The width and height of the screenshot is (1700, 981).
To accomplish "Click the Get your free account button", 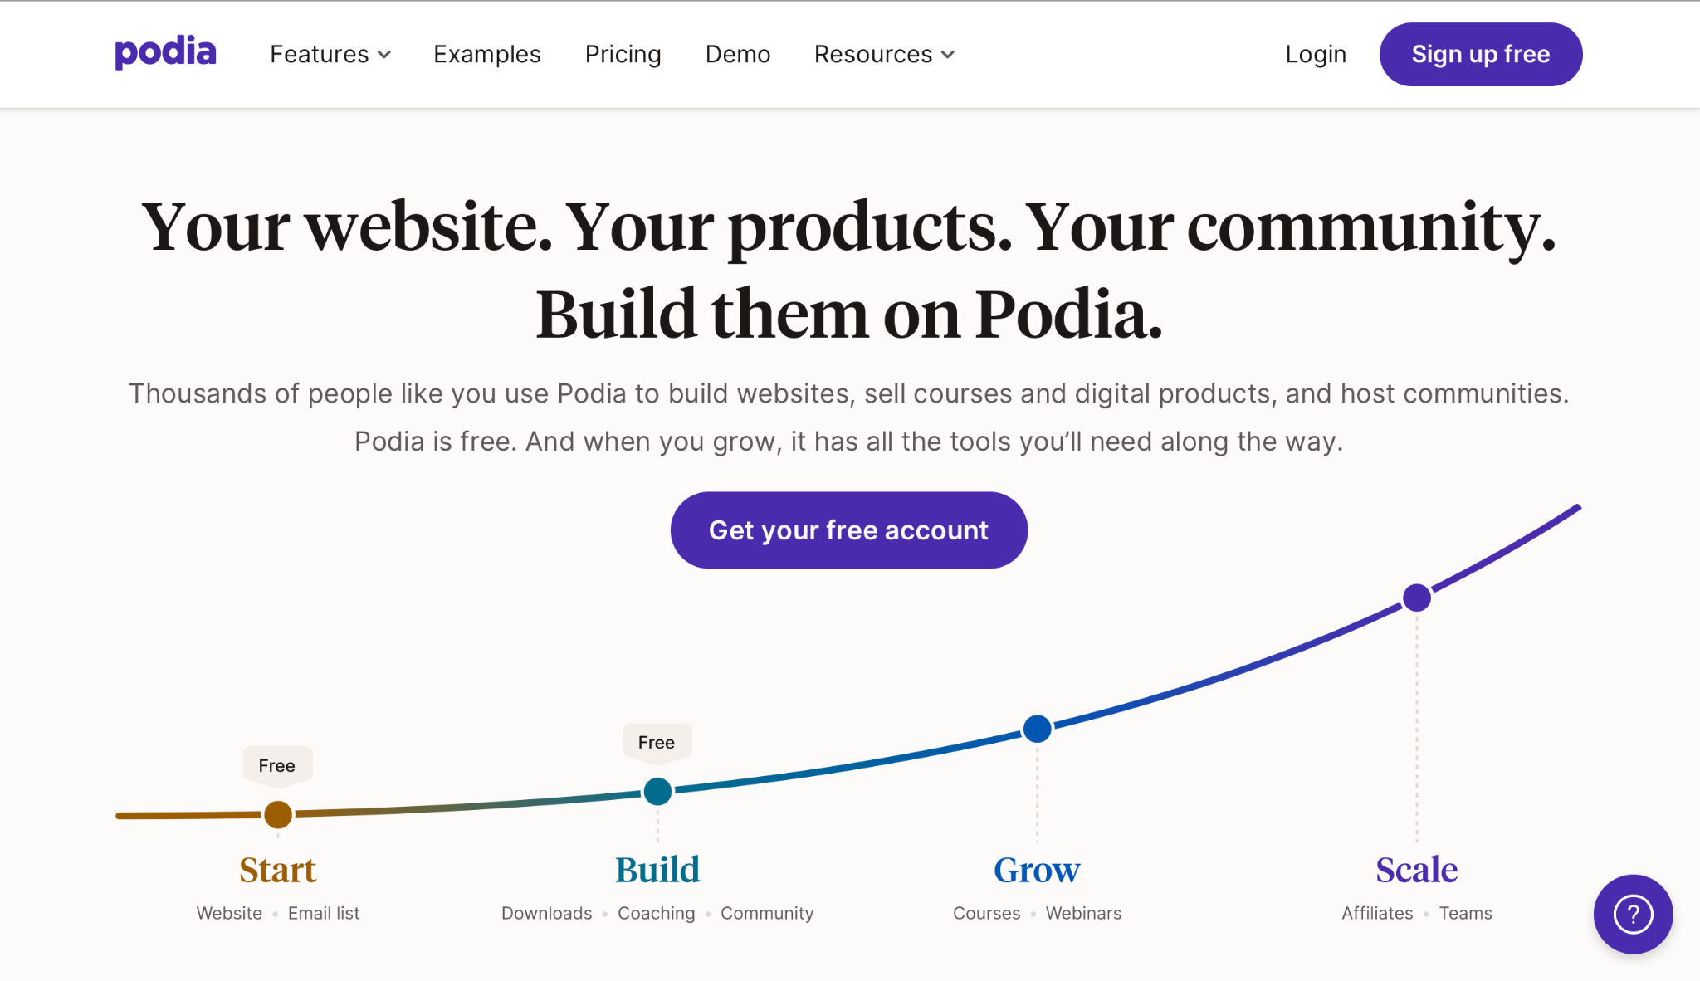I will [849, 530].
